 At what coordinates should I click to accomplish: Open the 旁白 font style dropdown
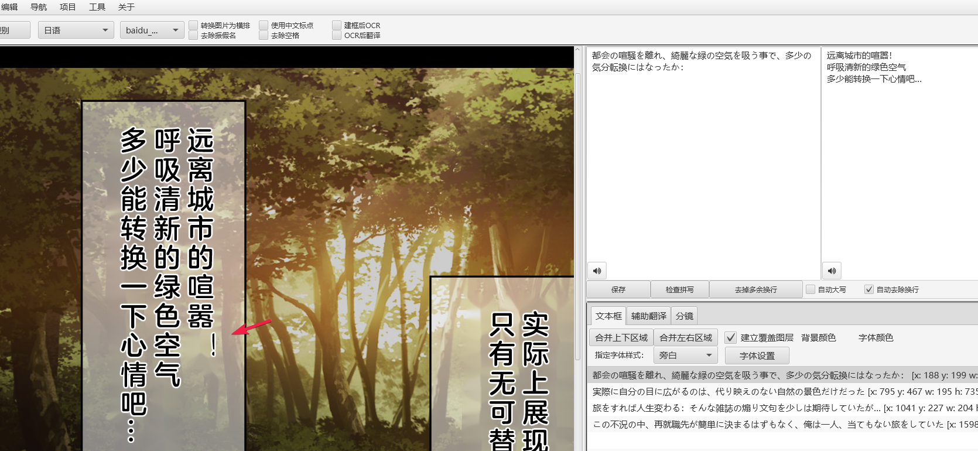(685, 355)
